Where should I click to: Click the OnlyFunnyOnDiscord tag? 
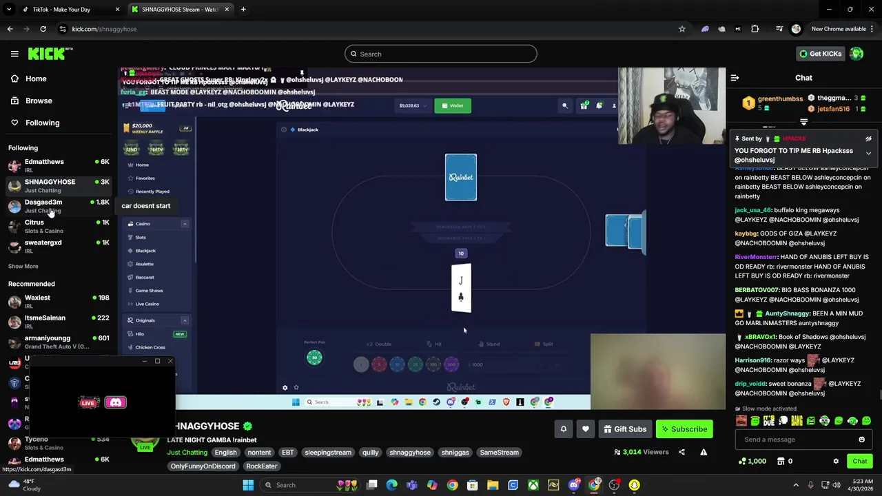coord(203,466)
